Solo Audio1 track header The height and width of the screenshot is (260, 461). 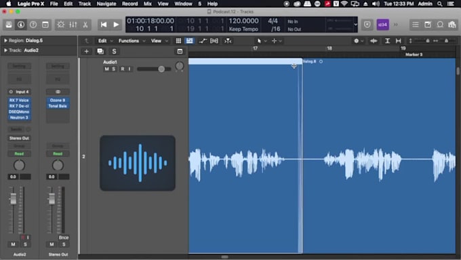click(114, 69)
